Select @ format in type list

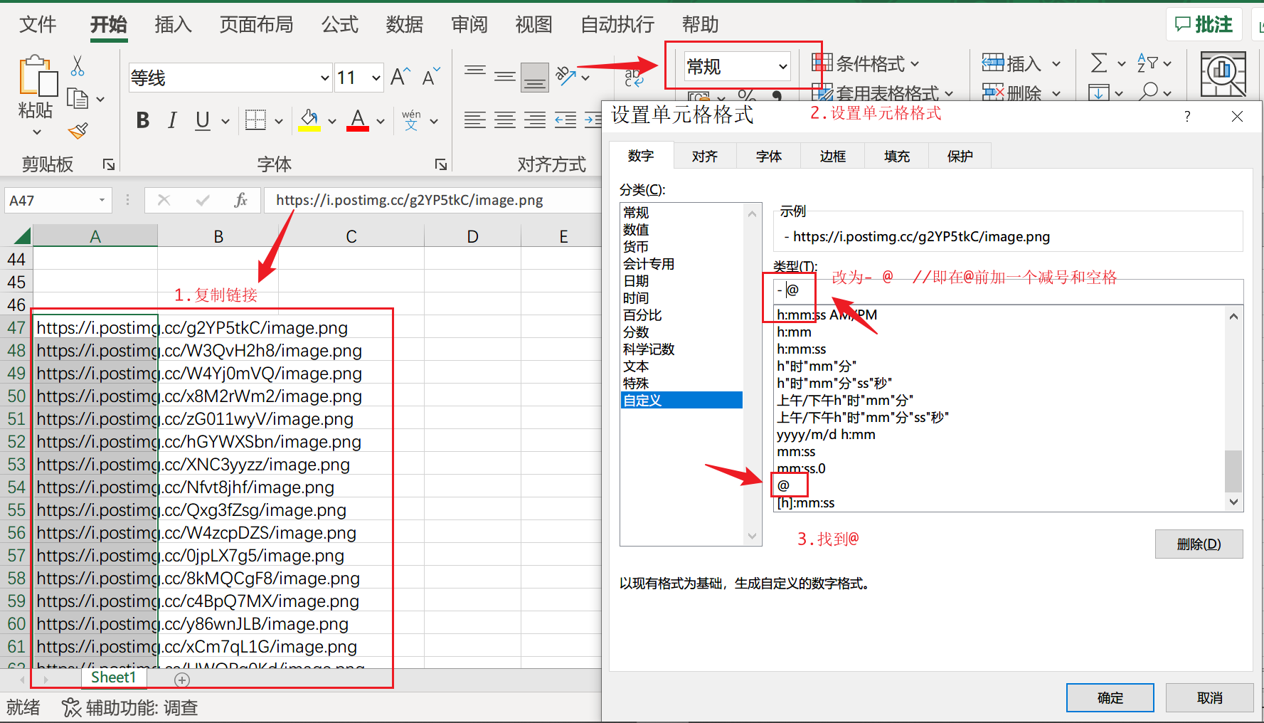(783, 485)
